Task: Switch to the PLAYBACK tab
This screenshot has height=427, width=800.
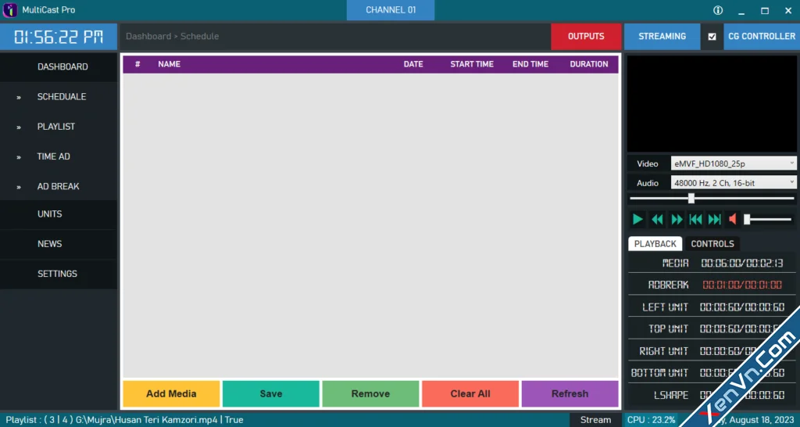Action: [x=655, y=244]
